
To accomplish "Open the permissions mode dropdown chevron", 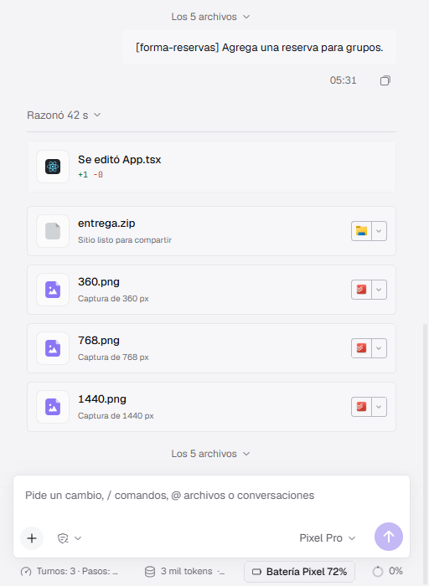I will click(x=78, y=538).
